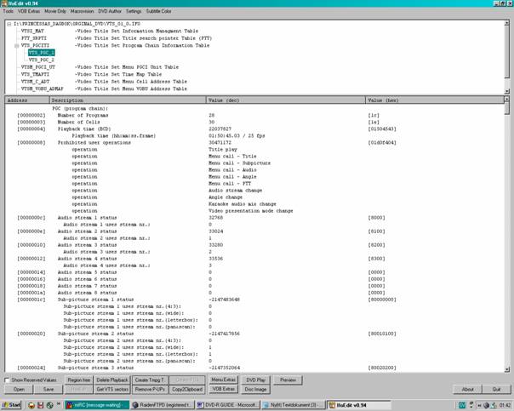Click the Quit button

pyautogui.click(x=496, y=390)
